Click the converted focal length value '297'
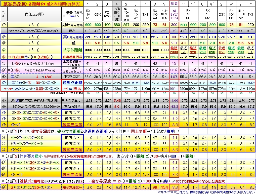256x194 pixels. [x=126, y=25]
